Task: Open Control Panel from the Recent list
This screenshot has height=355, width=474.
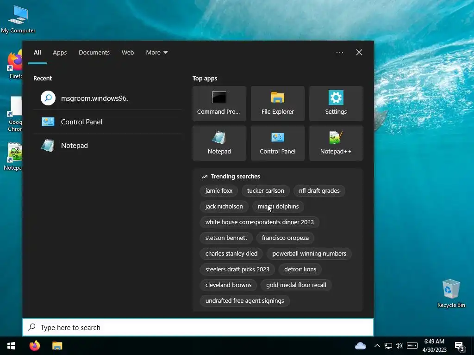Action: (107, 122)
